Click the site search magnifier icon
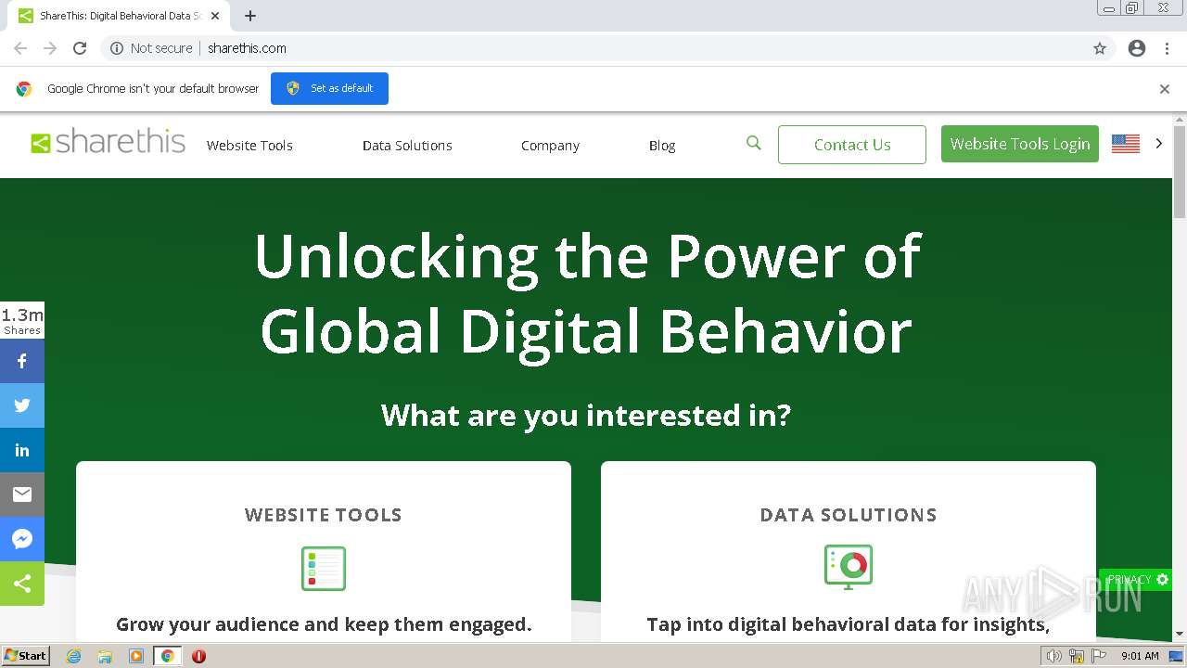 [754, 143]
